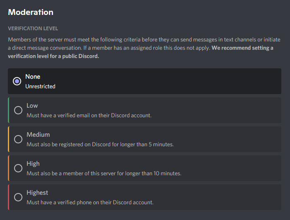The image size is (290, 220).
Task: Choose the Medium verification radio circle
Action: pyautogui.click(x=18, y=139)
